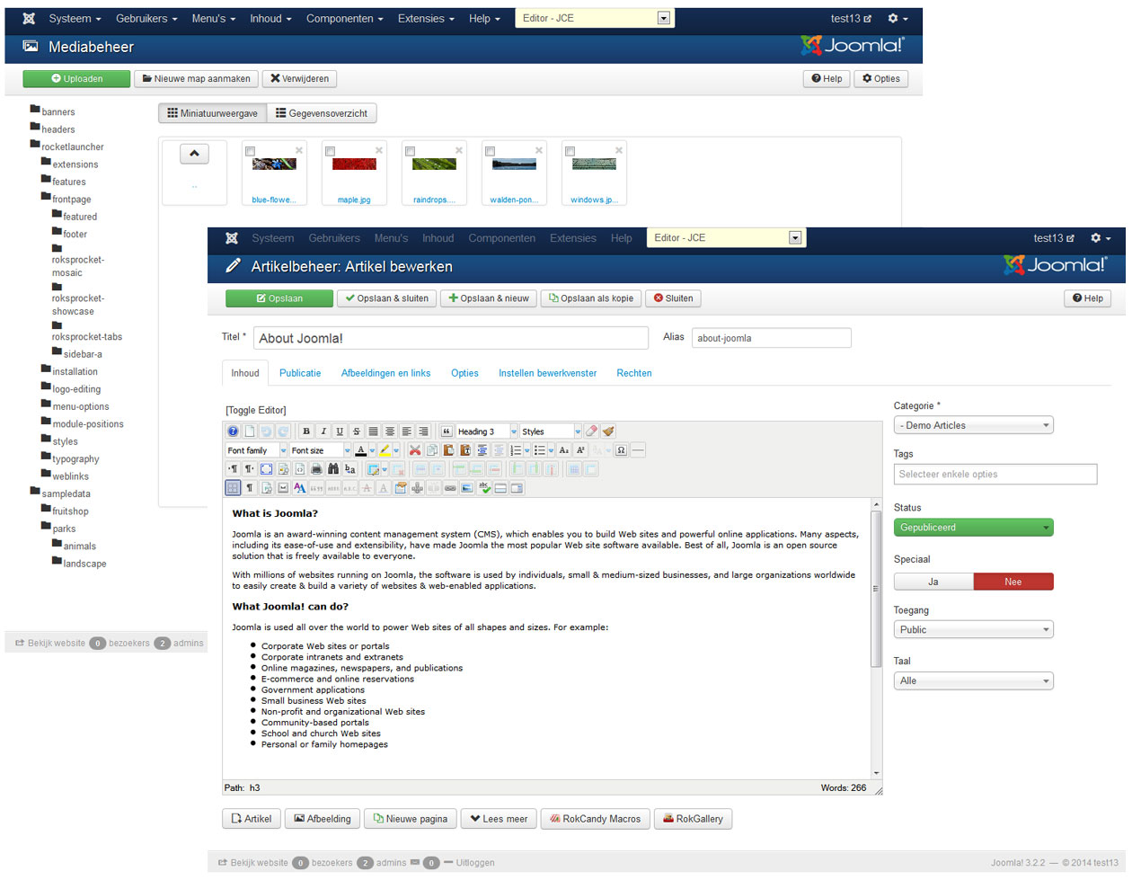Click the eraser remove-formatting icon
This screenshot has height=880, width=1132.
(591, 431)
